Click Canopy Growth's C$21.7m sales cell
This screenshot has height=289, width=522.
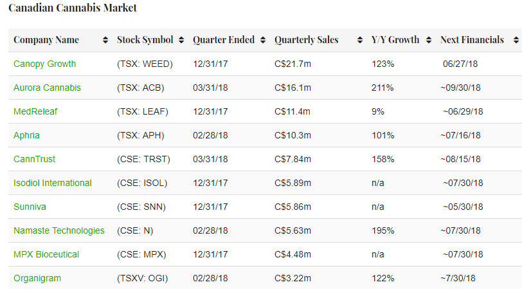click(292, 64)
